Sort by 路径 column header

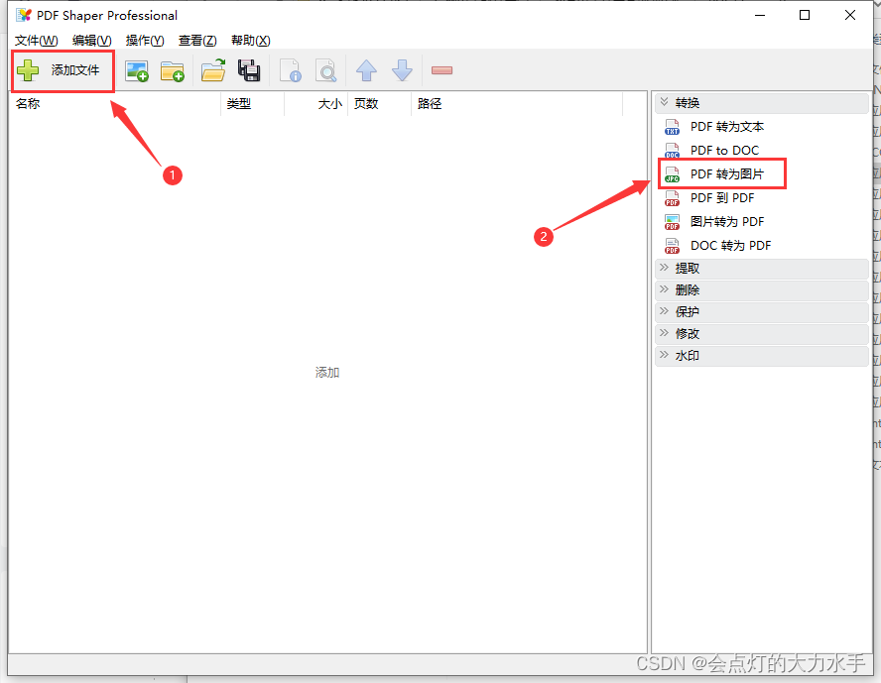(517, 104)
